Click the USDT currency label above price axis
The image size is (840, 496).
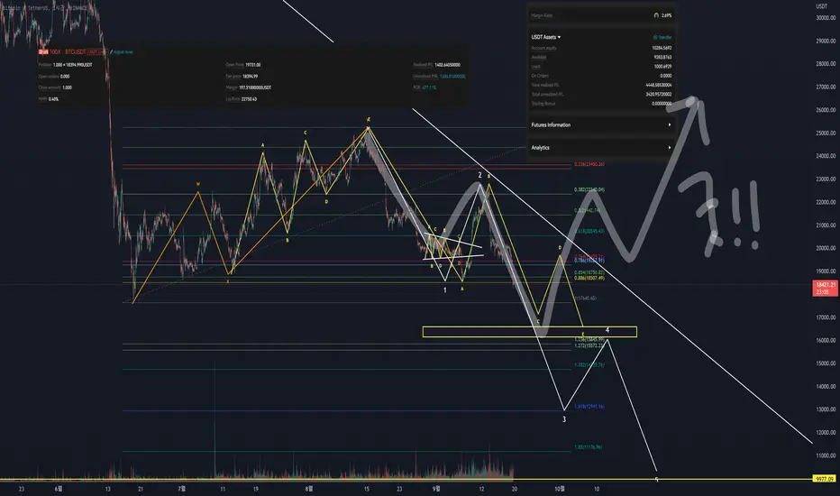(x=821, y=6)
